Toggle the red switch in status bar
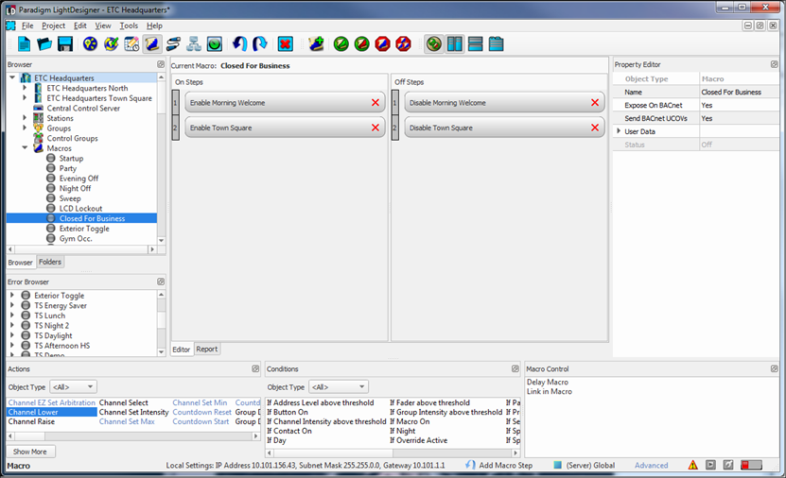The image size is (786, 478). tap(751, 465)
